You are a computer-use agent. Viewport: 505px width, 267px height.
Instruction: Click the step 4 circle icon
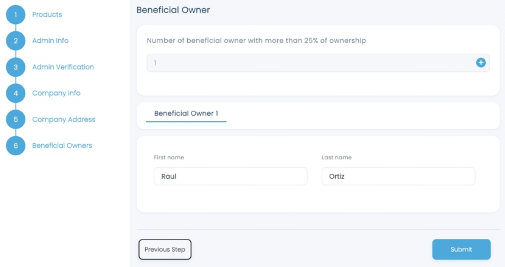[x=16, y=93]
